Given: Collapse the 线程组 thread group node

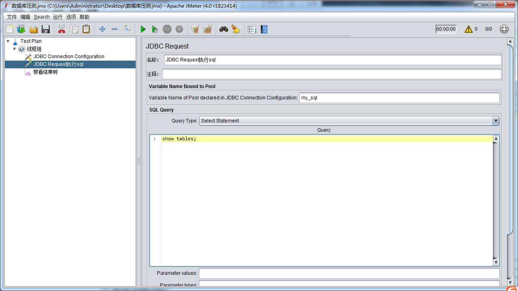Looking at the screenshot, I should [15, 49].
